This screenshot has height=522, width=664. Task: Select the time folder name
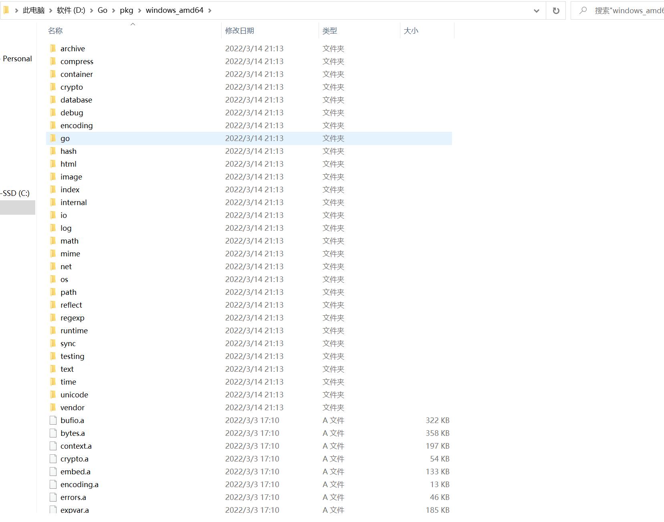[x=69, y=382]
